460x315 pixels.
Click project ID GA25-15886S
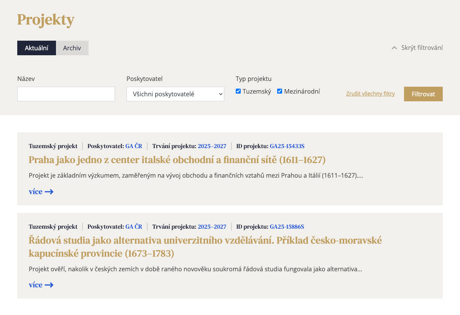click(287, 227)
